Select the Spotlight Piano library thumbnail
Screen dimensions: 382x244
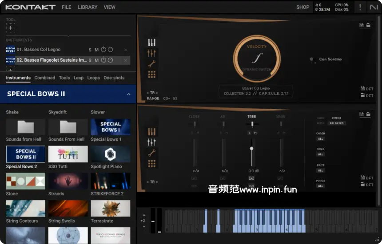click(111, 154)
